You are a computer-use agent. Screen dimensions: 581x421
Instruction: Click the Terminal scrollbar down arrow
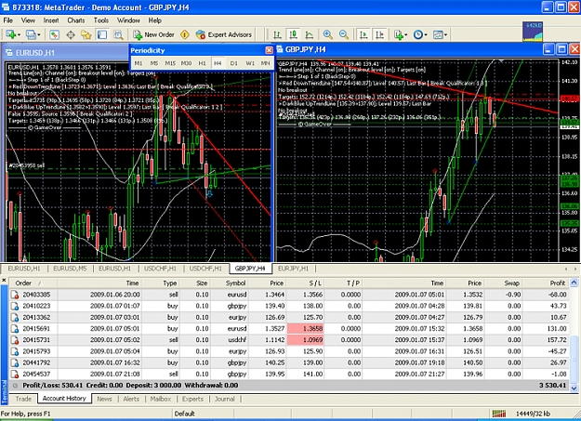click(574, 388)
